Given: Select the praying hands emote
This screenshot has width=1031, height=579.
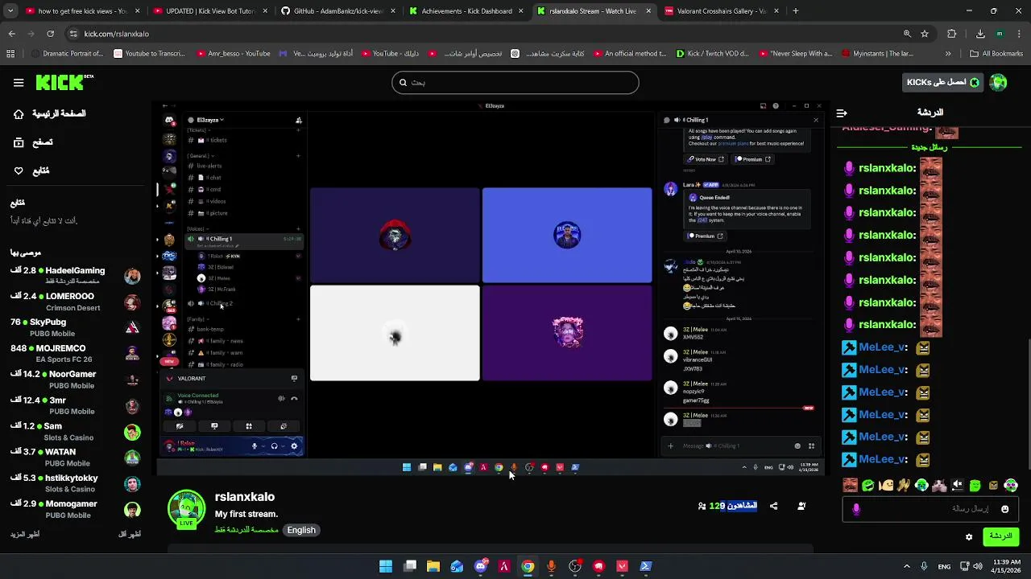Looking at the screenshot, I should pos(904,486).
